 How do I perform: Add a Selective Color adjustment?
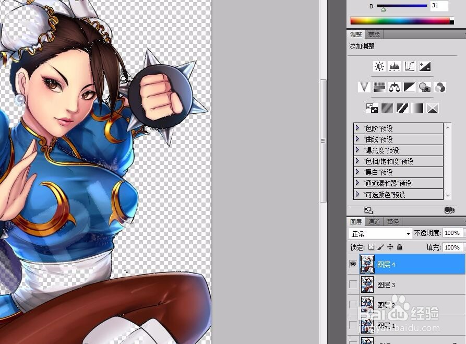[433, 108]
